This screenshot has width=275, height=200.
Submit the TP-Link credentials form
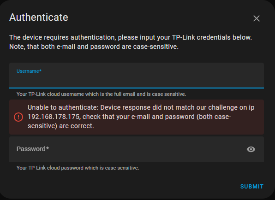[x=252, y=187]
